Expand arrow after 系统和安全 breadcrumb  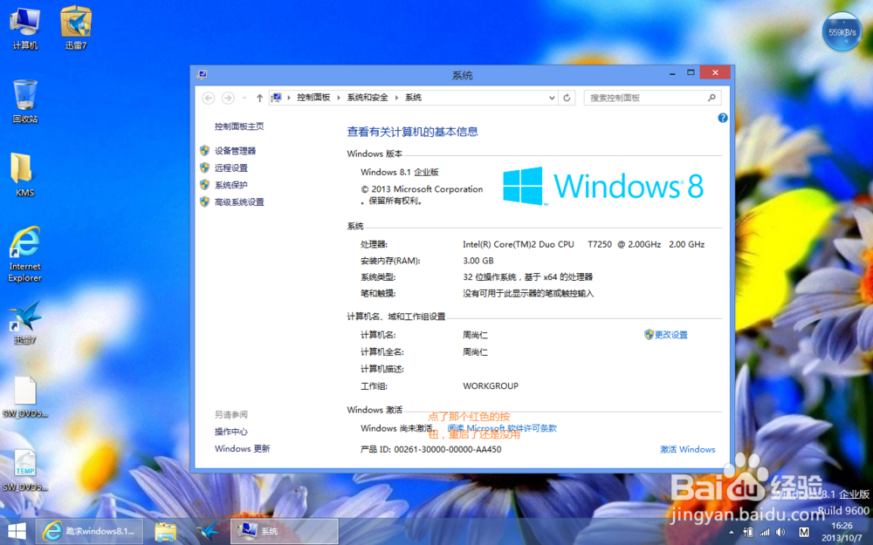[x=396, y=98]
